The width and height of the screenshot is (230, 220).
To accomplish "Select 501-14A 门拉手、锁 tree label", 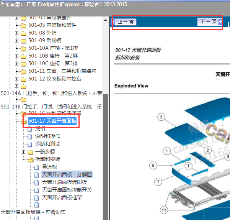I will [51, 93].
